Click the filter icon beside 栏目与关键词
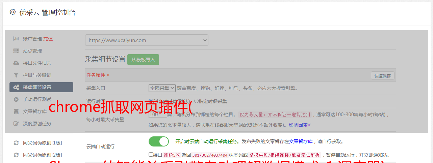 coord(16,75)
